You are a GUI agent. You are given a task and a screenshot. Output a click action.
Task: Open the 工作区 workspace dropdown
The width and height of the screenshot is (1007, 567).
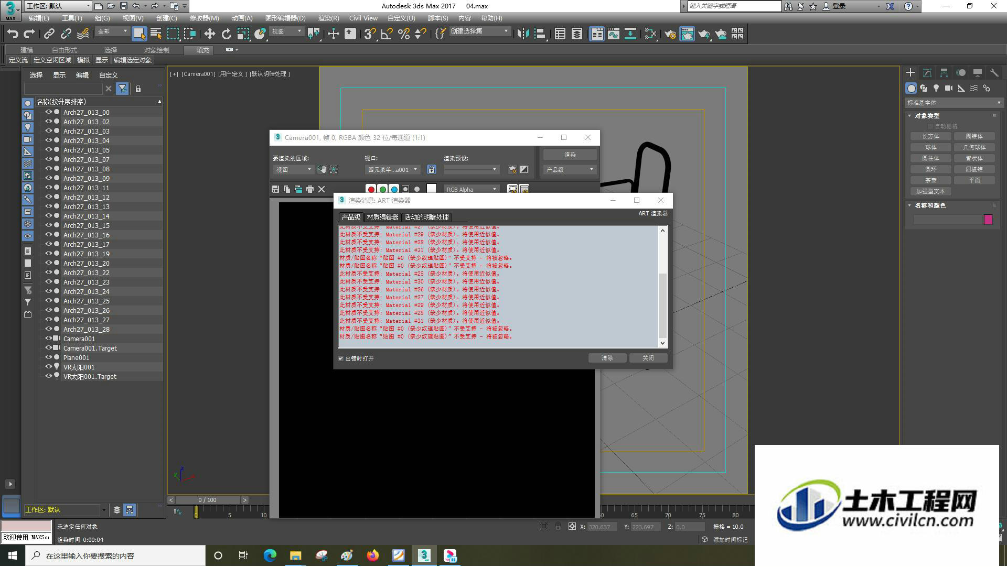click(x=58, y=6)
